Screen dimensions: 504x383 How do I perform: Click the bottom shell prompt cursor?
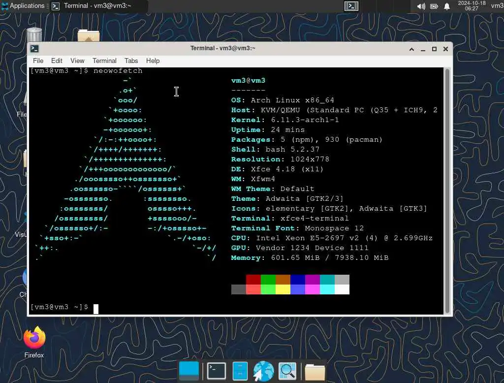96,309
